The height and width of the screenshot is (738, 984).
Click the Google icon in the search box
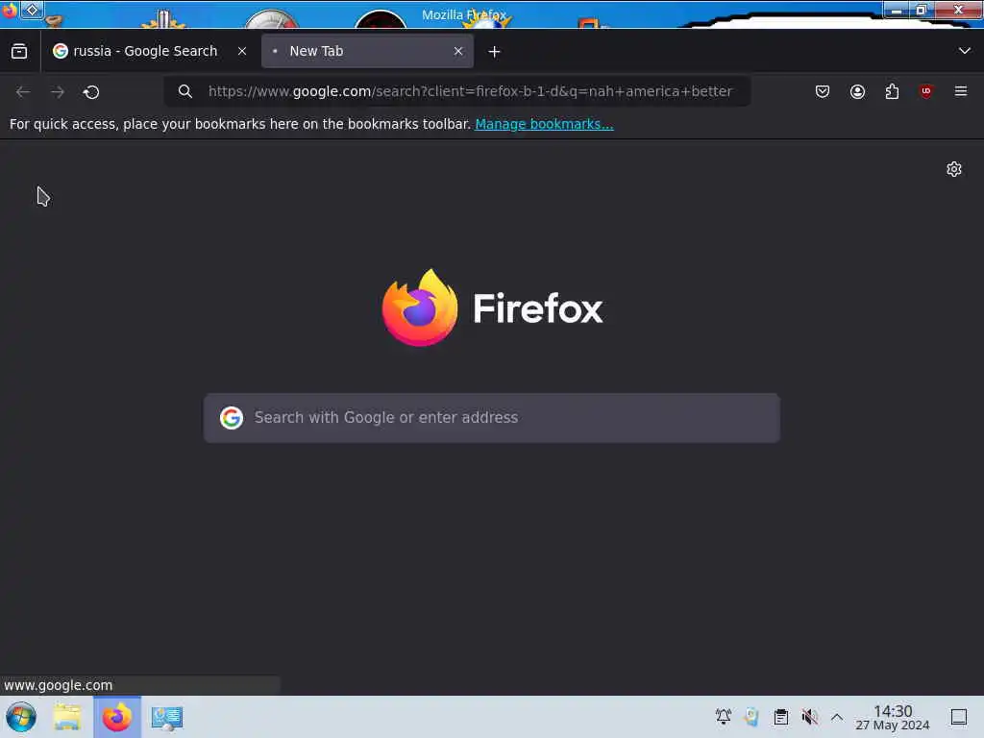[x=232, y=418]
